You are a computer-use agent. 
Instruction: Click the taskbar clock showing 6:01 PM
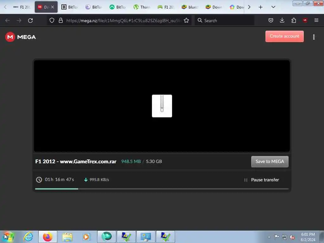(308, 237)
